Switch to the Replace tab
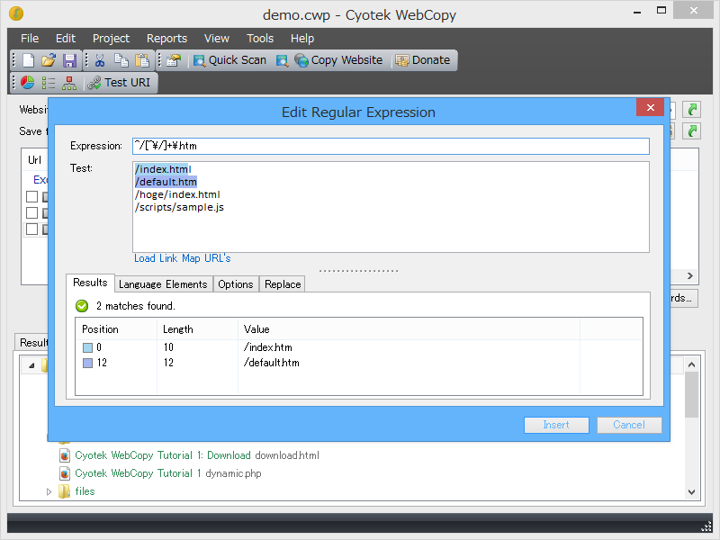Viewport: 720px width, 540px height. pyautogui.click(x=283, y=284)
